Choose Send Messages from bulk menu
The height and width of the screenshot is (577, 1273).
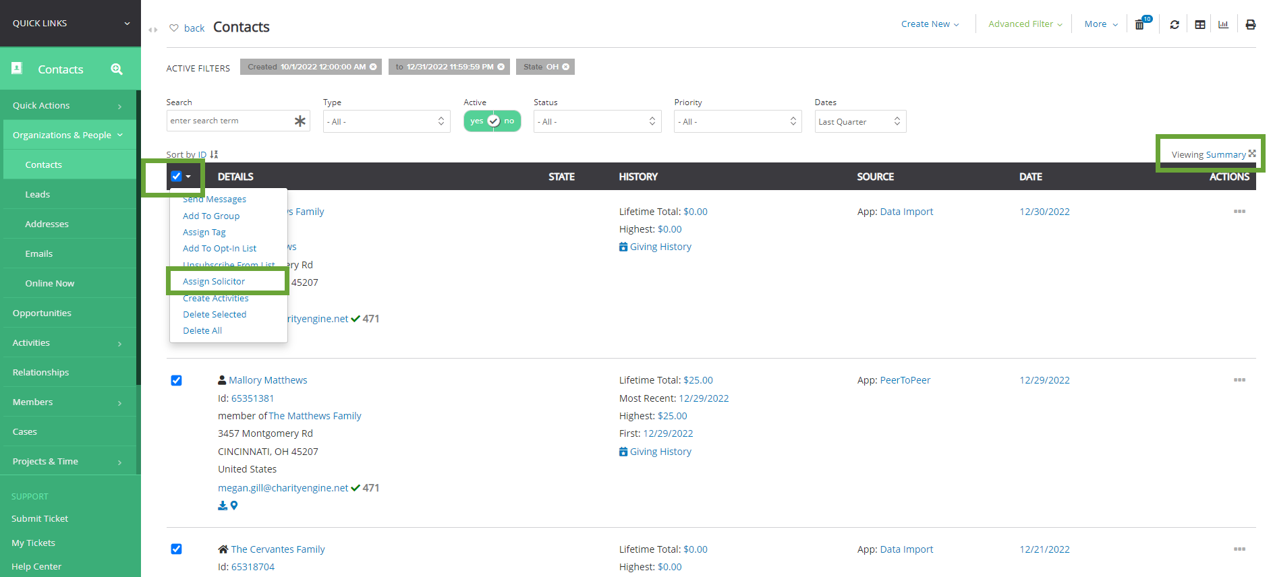click(215, 200)
